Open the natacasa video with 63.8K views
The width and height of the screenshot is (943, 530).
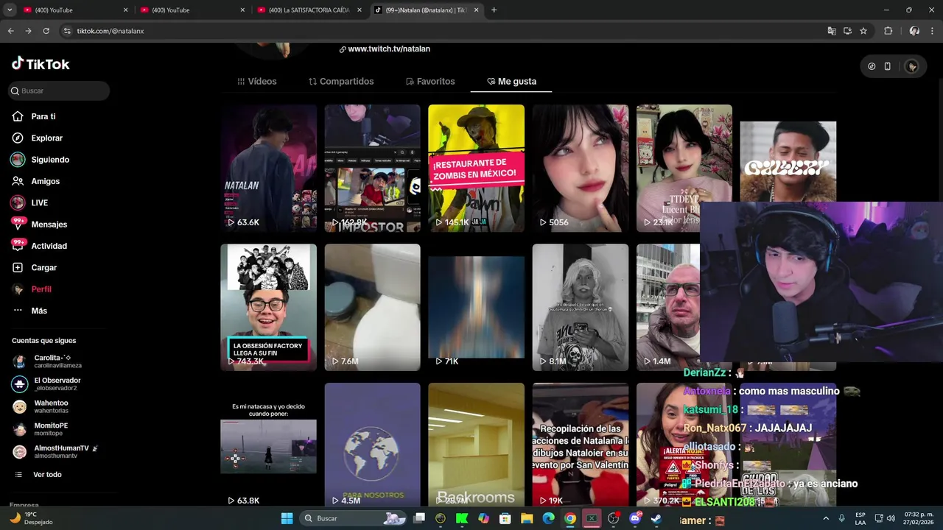(268, 445)
